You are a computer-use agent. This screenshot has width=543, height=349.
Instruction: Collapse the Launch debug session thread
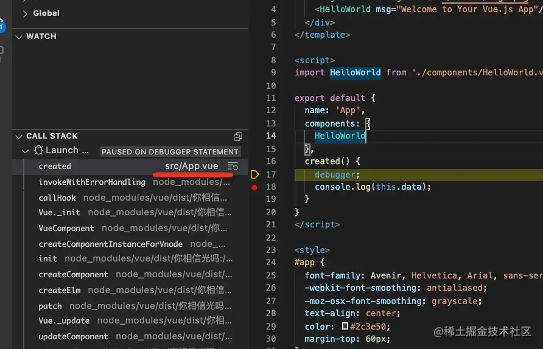click(x=26, y=151)
